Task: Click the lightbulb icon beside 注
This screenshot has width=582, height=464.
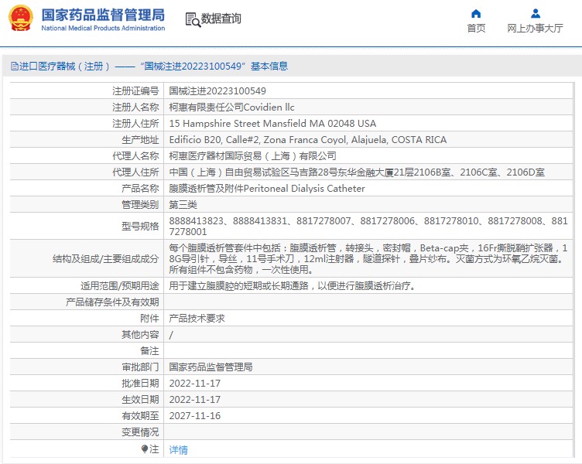Action: coord(145,449)
